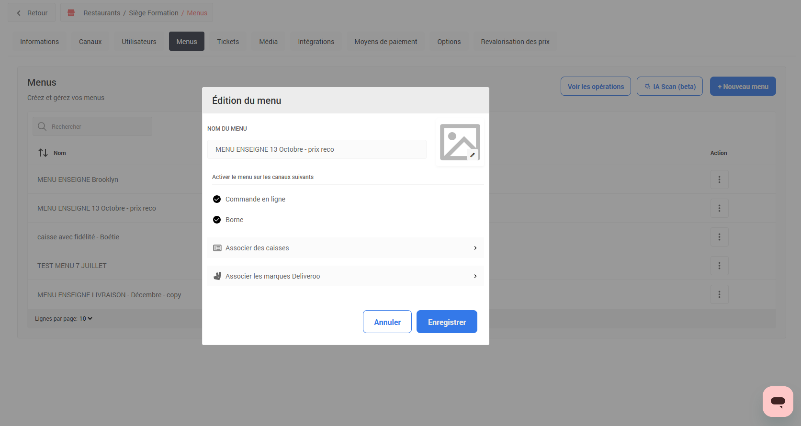801x426 pixels.
Task: Click the menu image placeholder thumbnail
Action: (x=459, y=141)
